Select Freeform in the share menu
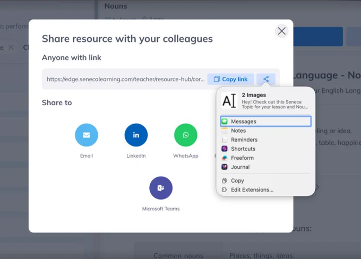Screen dimensions: 361x259 pos(265,158)
